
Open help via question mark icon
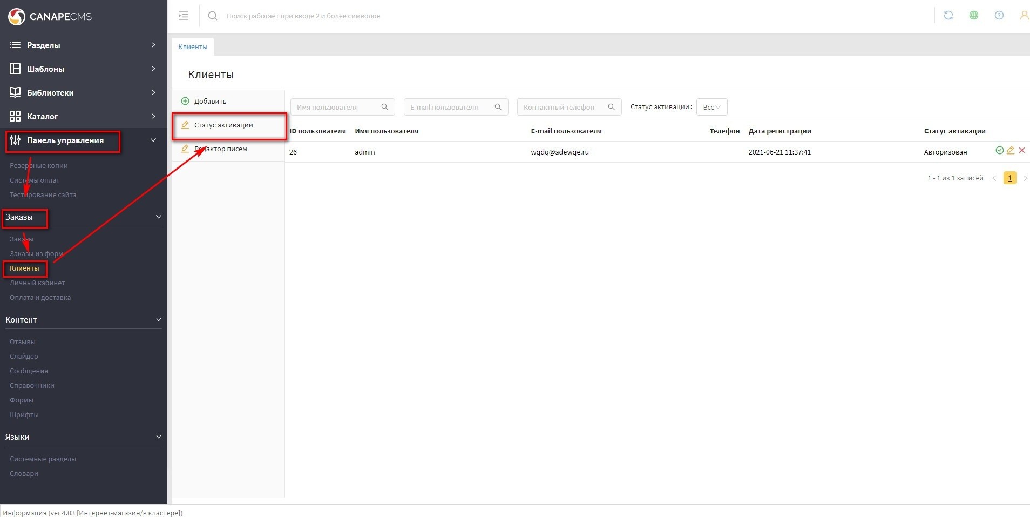(x=999, y=16)
